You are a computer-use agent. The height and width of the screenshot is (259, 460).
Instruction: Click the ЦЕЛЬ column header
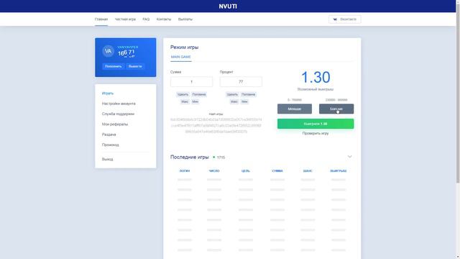[x=246, y=171]
